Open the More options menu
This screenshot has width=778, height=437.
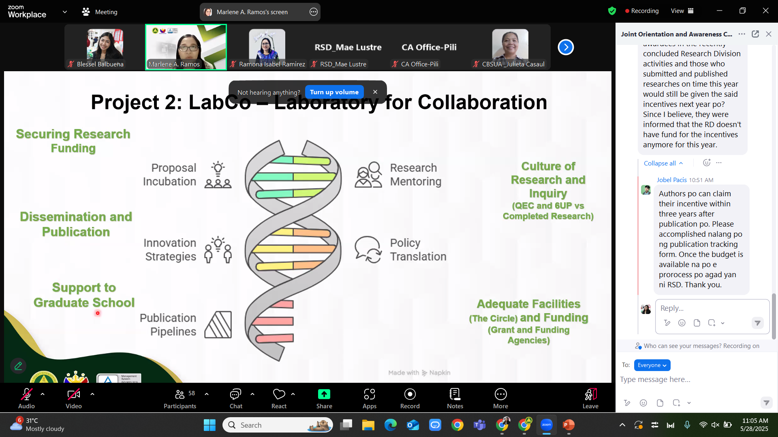[x=500, y=395]
